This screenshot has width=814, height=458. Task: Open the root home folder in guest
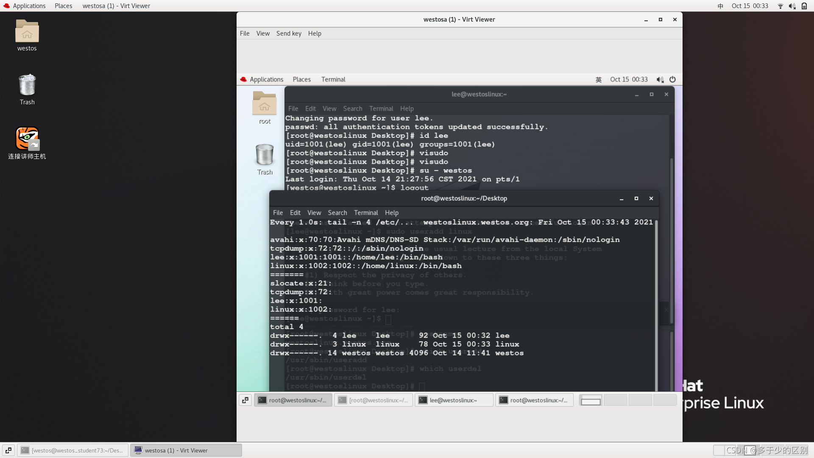coord(265,104)
